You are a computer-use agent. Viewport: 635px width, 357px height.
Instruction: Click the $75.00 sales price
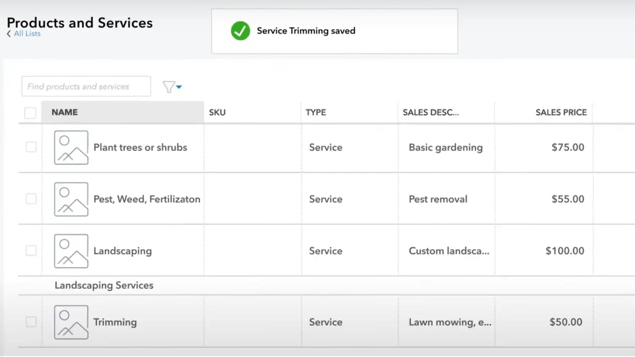(568, 147)
